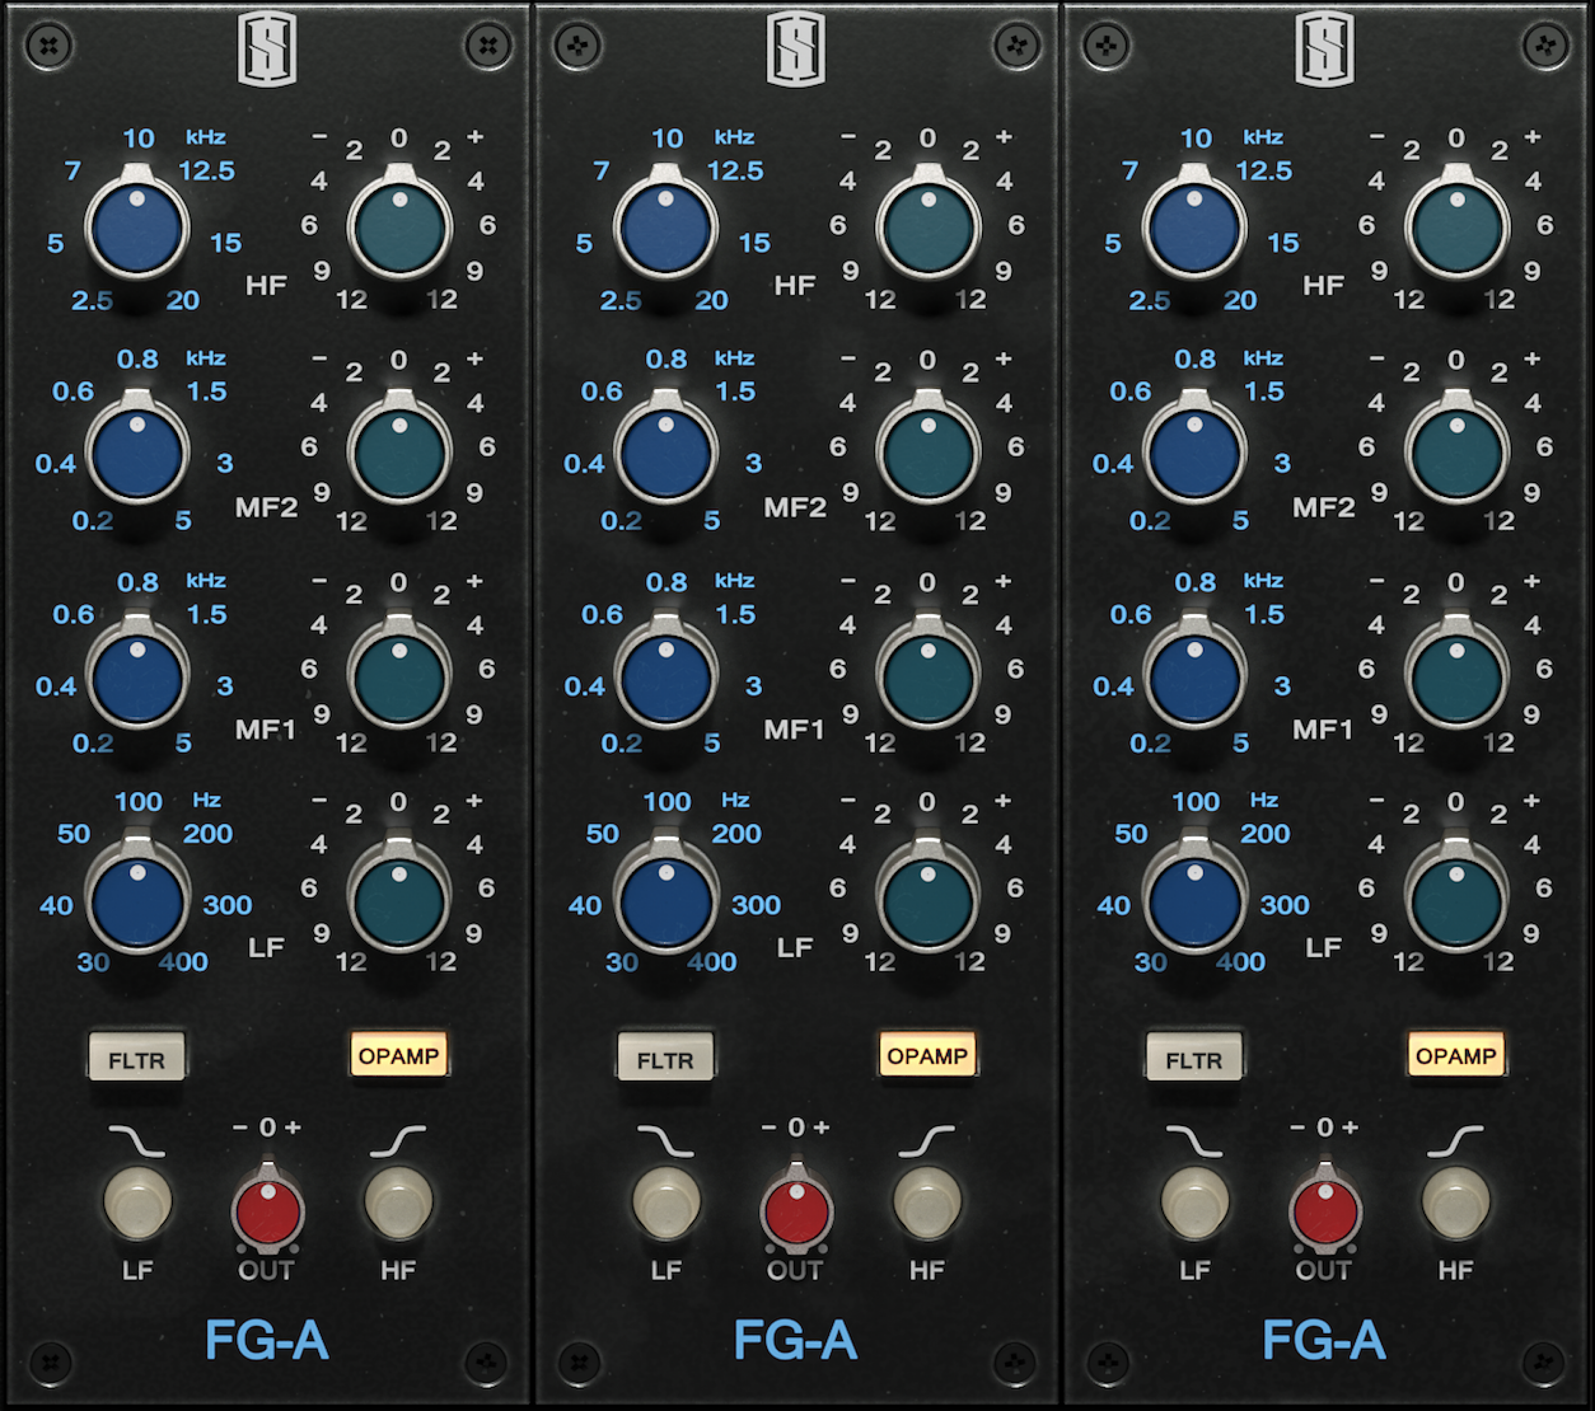Viewport: 1595px width, 1411px height.
Task: Toggle the FLTR button on the left module
Action: click(137, 1058)
